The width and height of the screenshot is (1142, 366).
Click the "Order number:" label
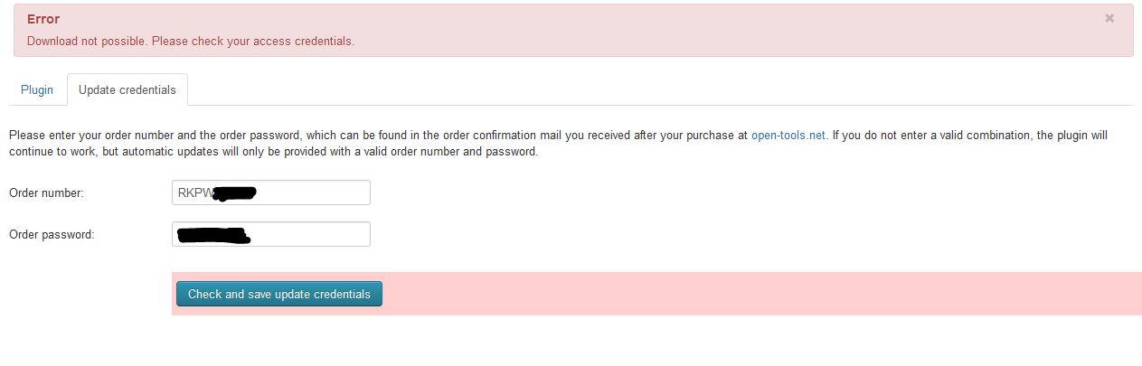pyautogui.click(x=46, y=192)
